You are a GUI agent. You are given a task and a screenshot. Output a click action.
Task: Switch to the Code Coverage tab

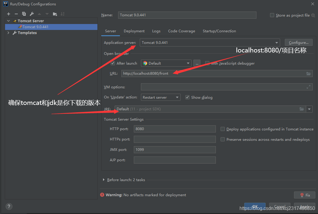tap(182, 31)
